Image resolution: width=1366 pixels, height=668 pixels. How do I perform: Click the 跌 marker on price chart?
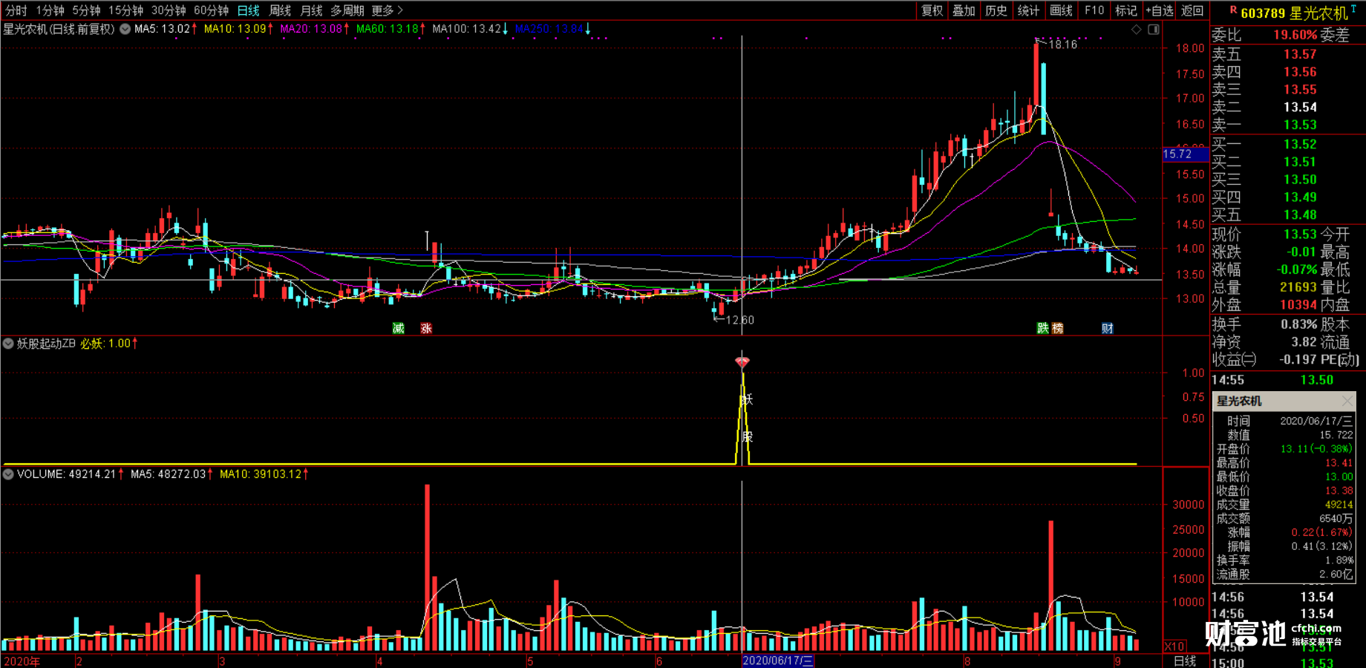(1043, 328)
